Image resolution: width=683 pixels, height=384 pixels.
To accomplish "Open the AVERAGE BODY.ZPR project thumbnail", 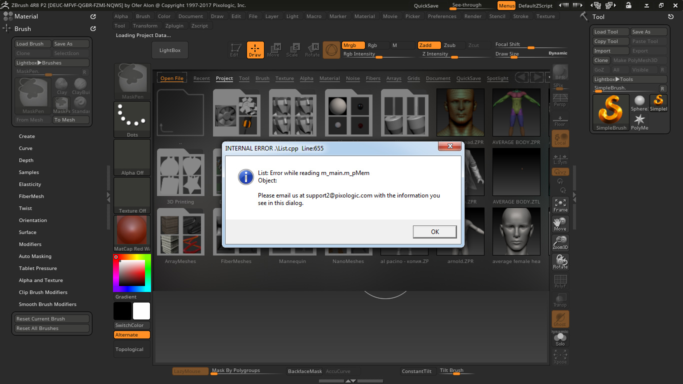I will [x=516, y=112].
